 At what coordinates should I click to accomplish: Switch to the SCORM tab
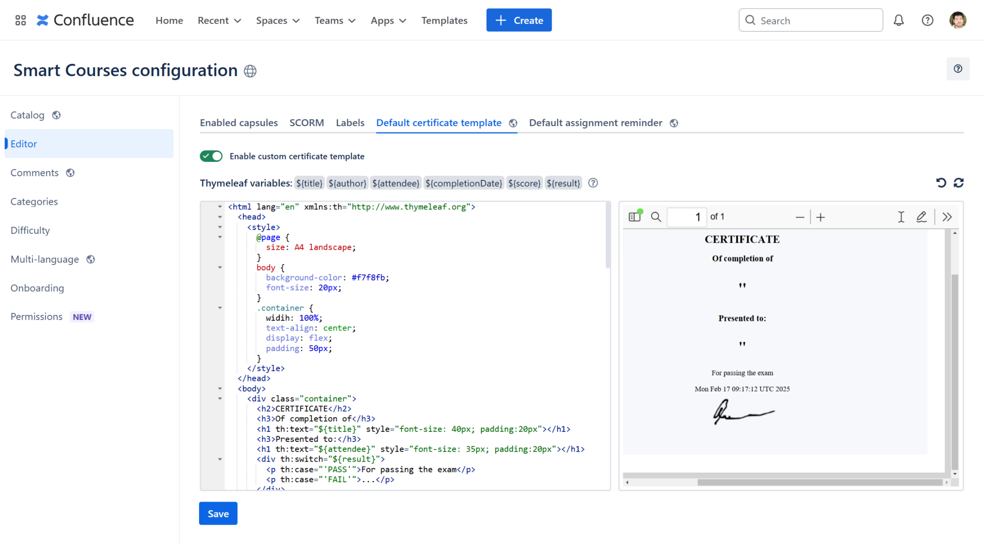point(306,123)
